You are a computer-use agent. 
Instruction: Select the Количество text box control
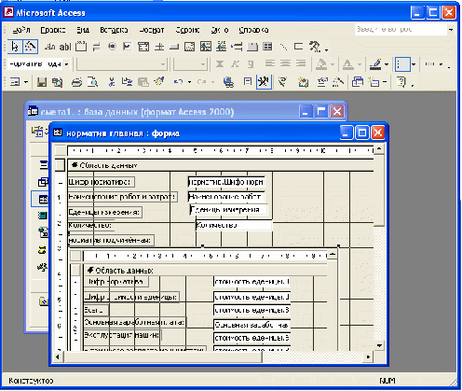click(234, 225)
